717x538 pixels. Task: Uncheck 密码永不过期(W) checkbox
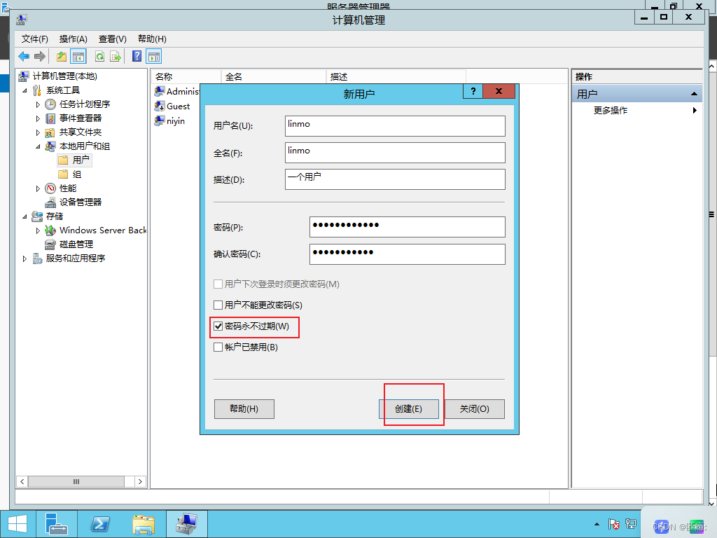click(218, 326)
